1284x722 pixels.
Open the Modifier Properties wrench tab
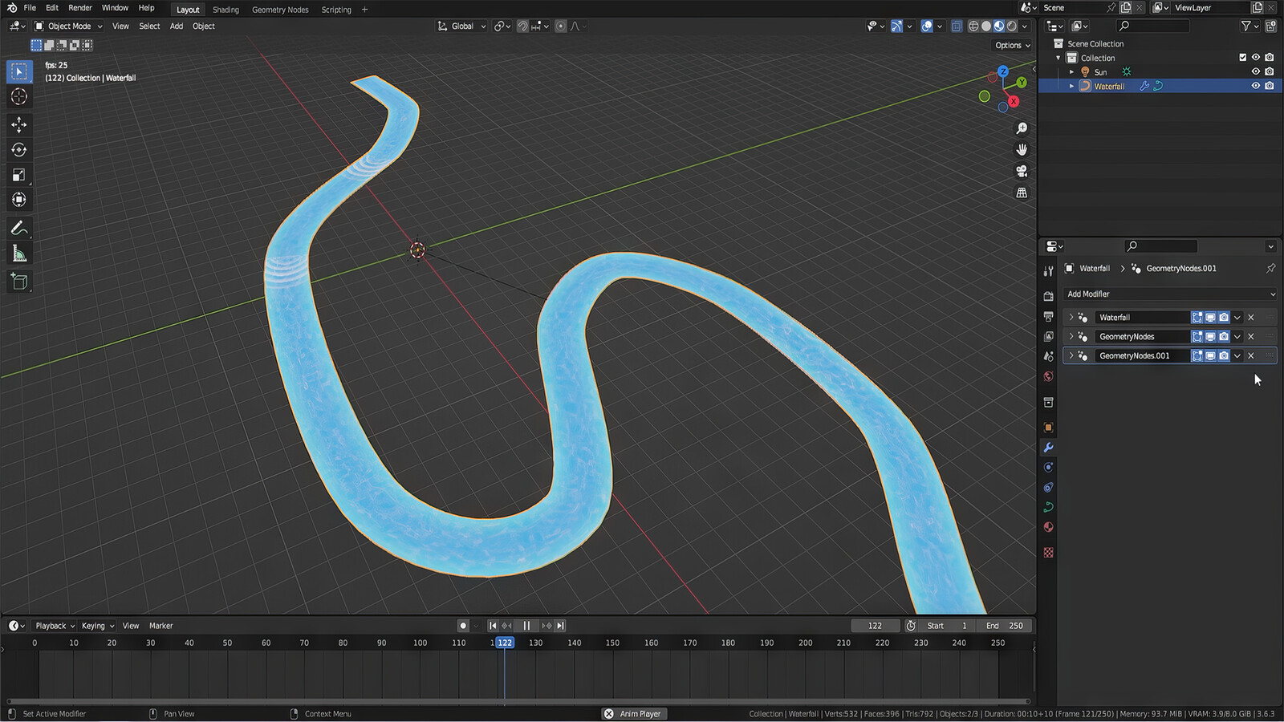(x=1048, y=448)
